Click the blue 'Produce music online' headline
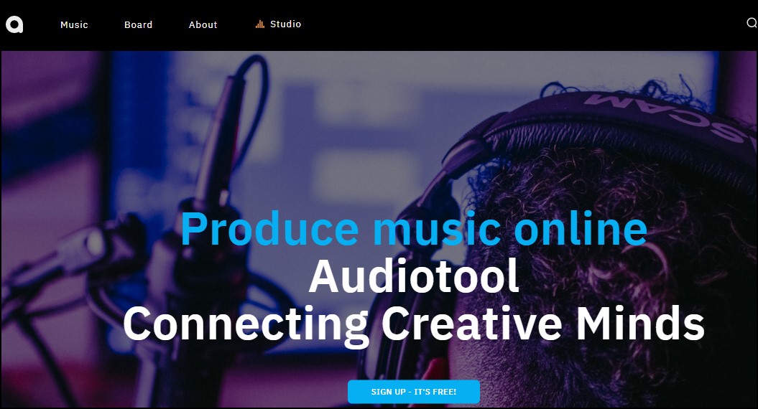 pyautogui.click(x=414, y=229)
